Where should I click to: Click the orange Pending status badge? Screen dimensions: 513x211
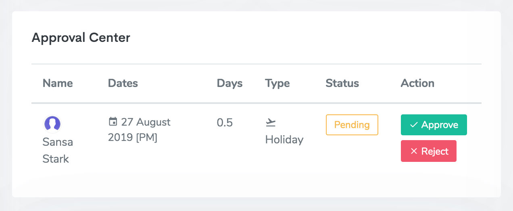pyautogui.click(x=352, y=125)
